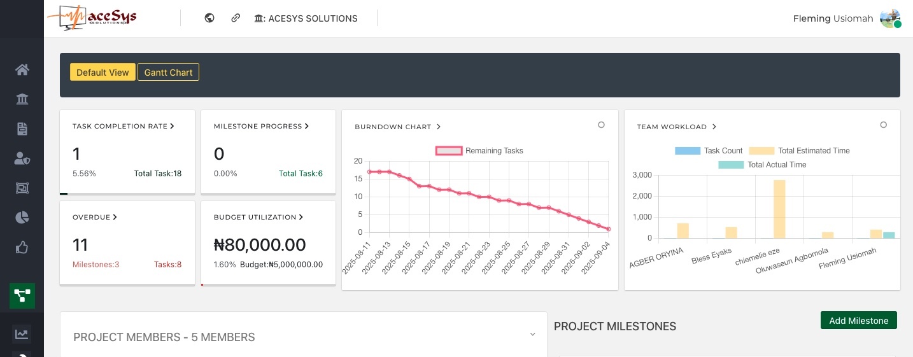913x357 pixels.
Task: Open the Budget Utilization link
Action: pyautogui.click(x=258, y=218)
